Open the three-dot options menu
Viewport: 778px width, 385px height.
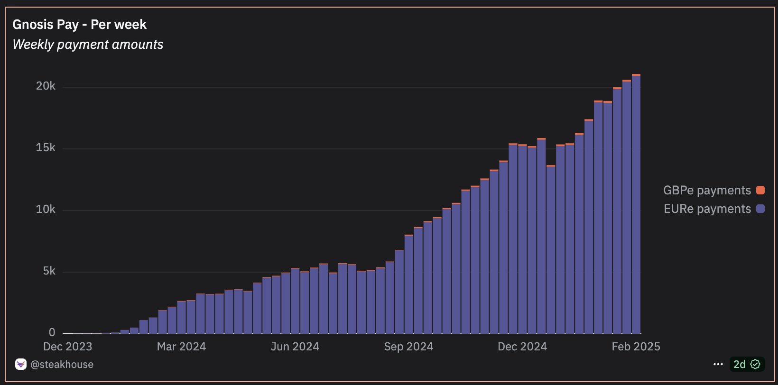pos(718,364)
